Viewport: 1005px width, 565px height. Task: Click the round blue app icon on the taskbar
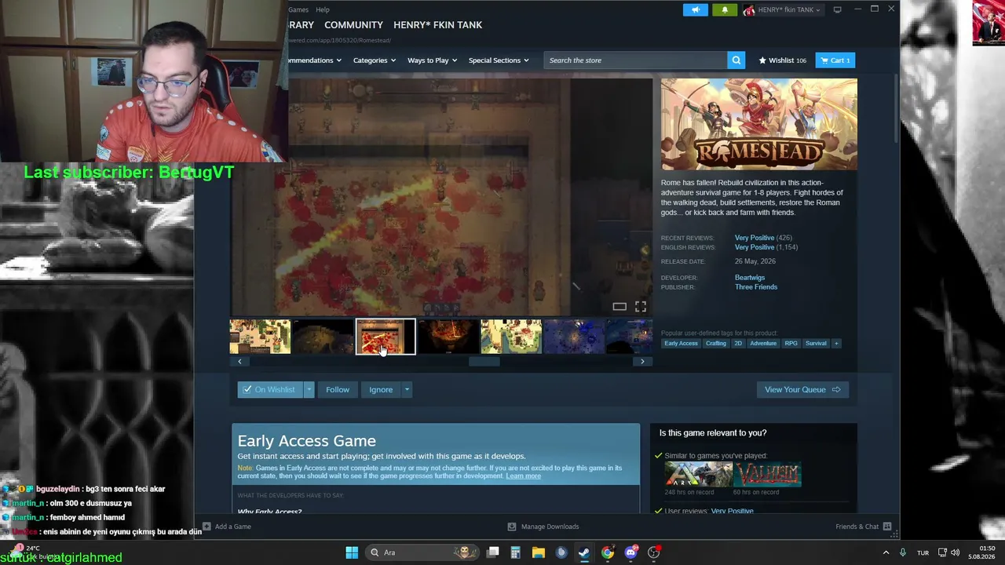coord(561,552)
